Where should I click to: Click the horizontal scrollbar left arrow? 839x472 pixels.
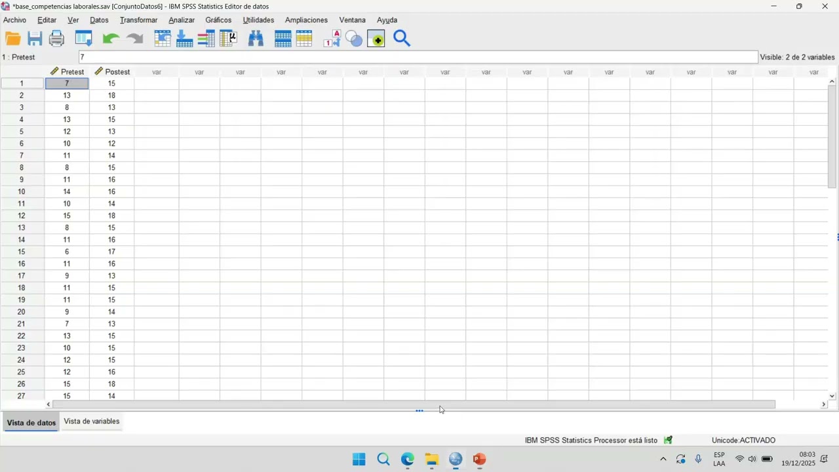pos(49,404)
